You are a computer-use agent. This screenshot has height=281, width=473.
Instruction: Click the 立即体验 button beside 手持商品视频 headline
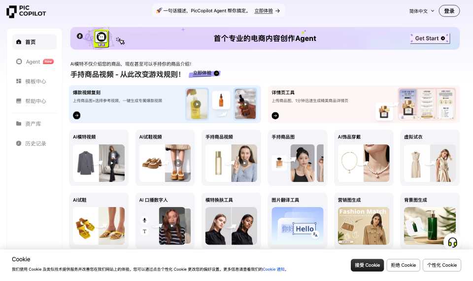coord(205,73)
